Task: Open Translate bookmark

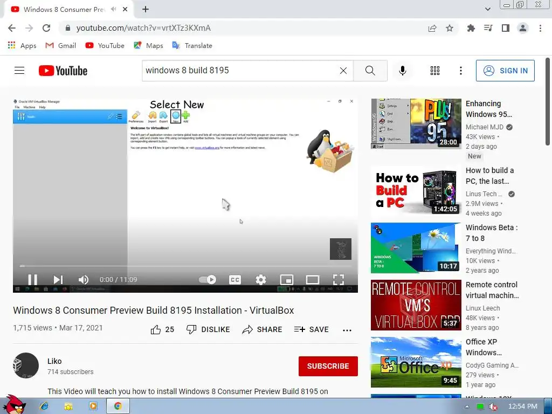Action: (192, 45)
